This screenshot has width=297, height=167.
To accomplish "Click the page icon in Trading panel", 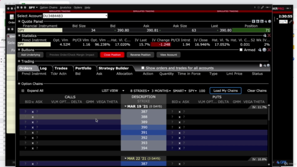I will pyautogui.click(x=261, y=65).
